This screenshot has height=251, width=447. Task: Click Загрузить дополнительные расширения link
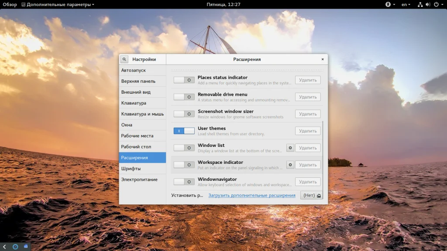(x=251, y=195)
